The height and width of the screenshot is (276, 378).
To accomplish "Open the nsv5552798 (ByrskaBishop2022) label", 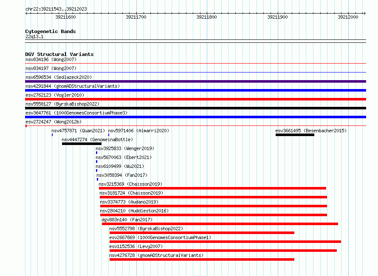I will 146,229.
